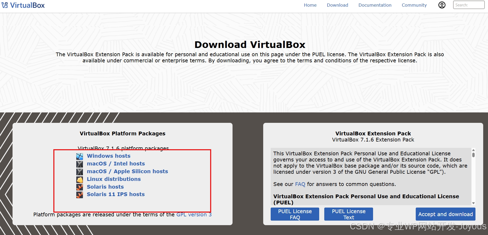Open the Download menu item
488x235 pixels.
click(337, 5)
